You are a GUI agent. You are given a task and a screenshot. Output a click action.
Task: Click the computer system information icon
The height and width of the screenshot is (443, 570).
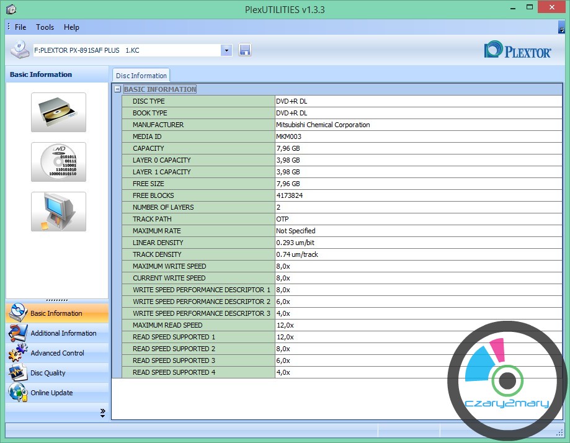pos(58,212)
